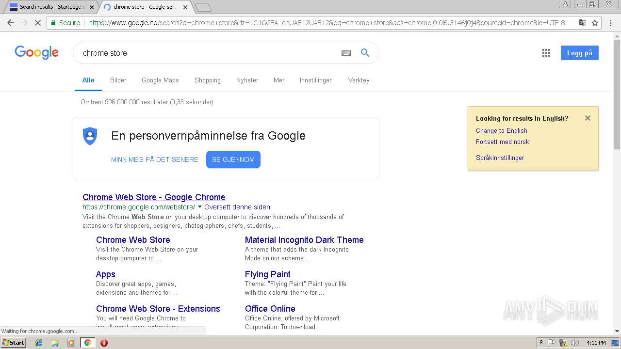
Task: Open Windows Media Player from taskbar
Action: [x=71, y=343]
